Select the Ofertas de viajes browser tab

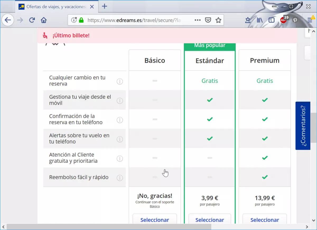click(x=57, y=7)
